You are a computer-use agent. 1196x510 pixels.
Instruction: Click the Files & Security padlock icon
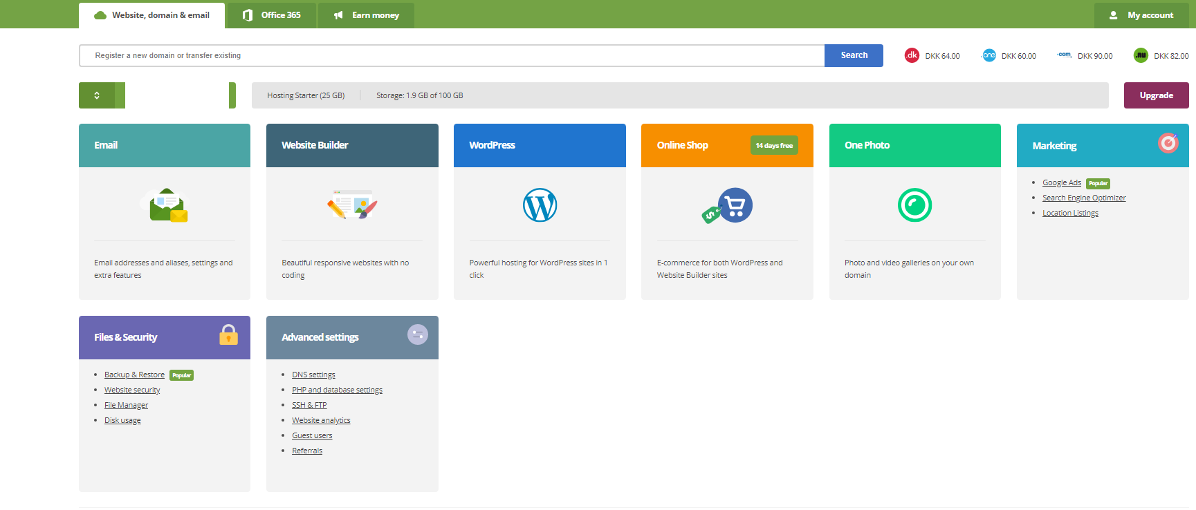click(228, 335)
